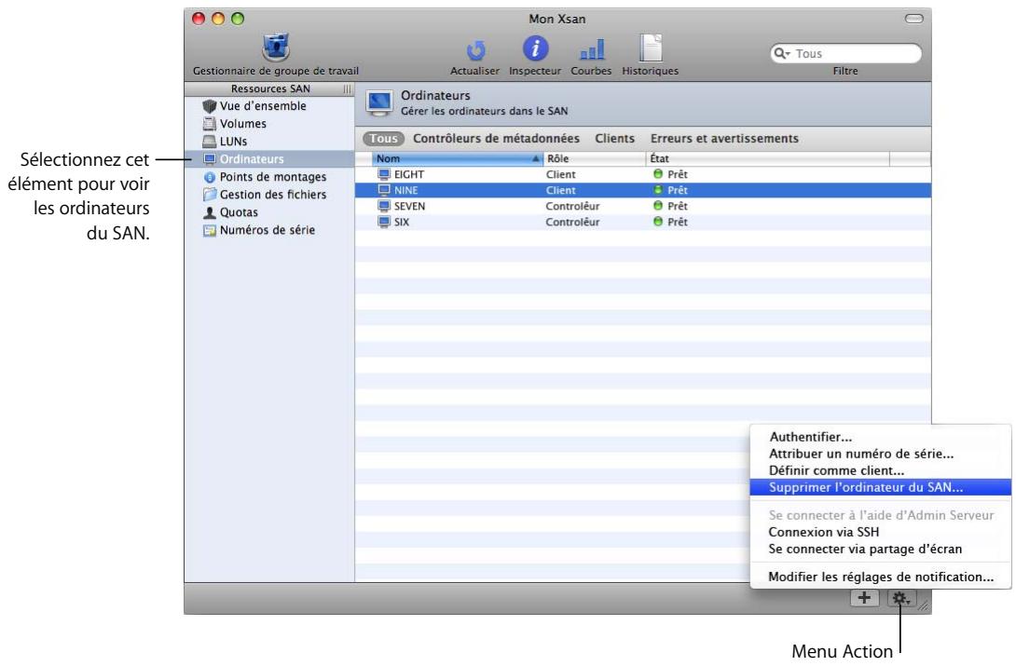Select Points de montages in the sidebar
The width and height of the screenshot is (1016, 666).
pyautogui.click(x=273, y=177)
